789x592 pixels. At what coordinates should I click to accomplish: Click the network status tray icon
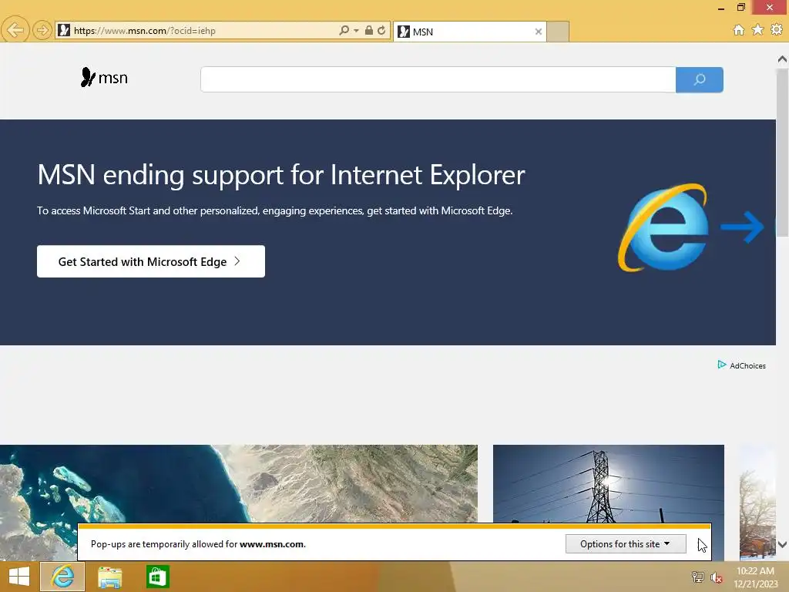click(x=697, y=577)
